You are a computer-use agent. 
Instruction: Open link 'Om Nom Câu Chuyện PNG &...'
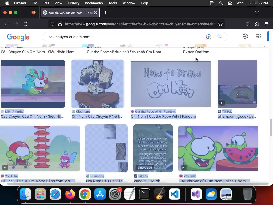(97, 116)
